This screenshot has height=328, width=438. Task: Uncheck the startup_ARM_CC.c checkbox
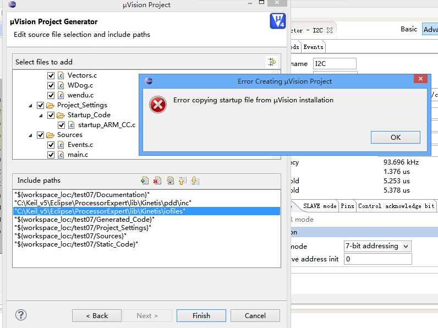click(x=61, y=125)
